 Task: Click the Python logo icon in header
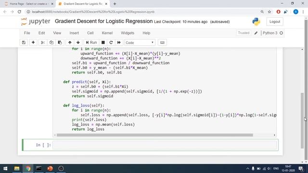pos(257,22)
